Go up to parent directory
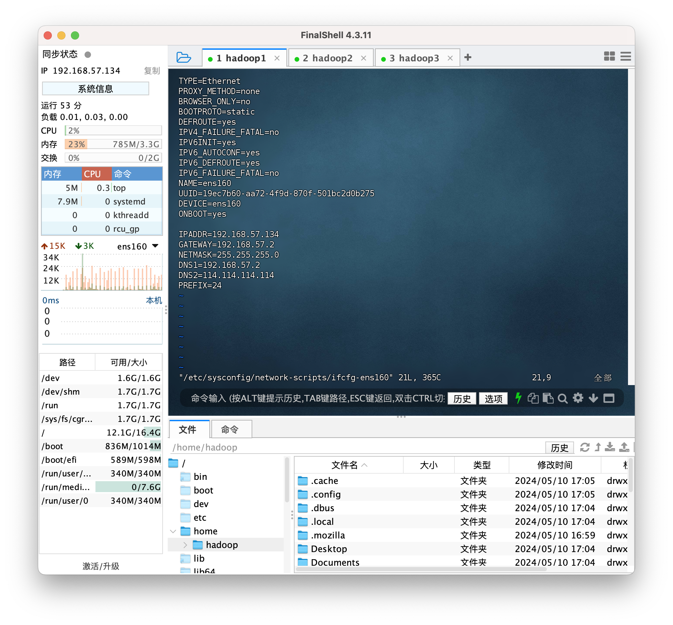The height and width of the screenshot is (625, 673). point(598,447)
